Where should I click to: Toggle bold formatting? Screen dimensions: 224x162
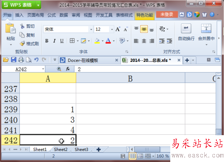47,41
